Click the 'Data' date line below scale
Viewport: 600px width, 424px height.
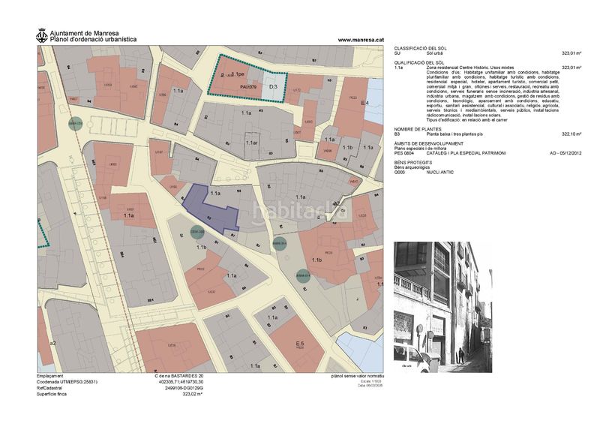[x=370, y=385]
